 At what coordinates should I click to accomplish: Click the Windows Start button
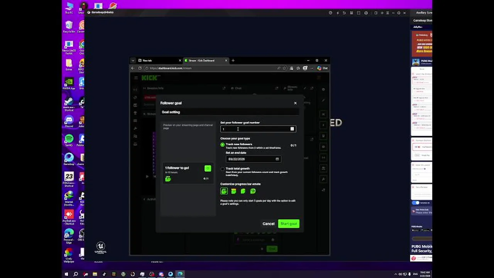tap(66, 274)
